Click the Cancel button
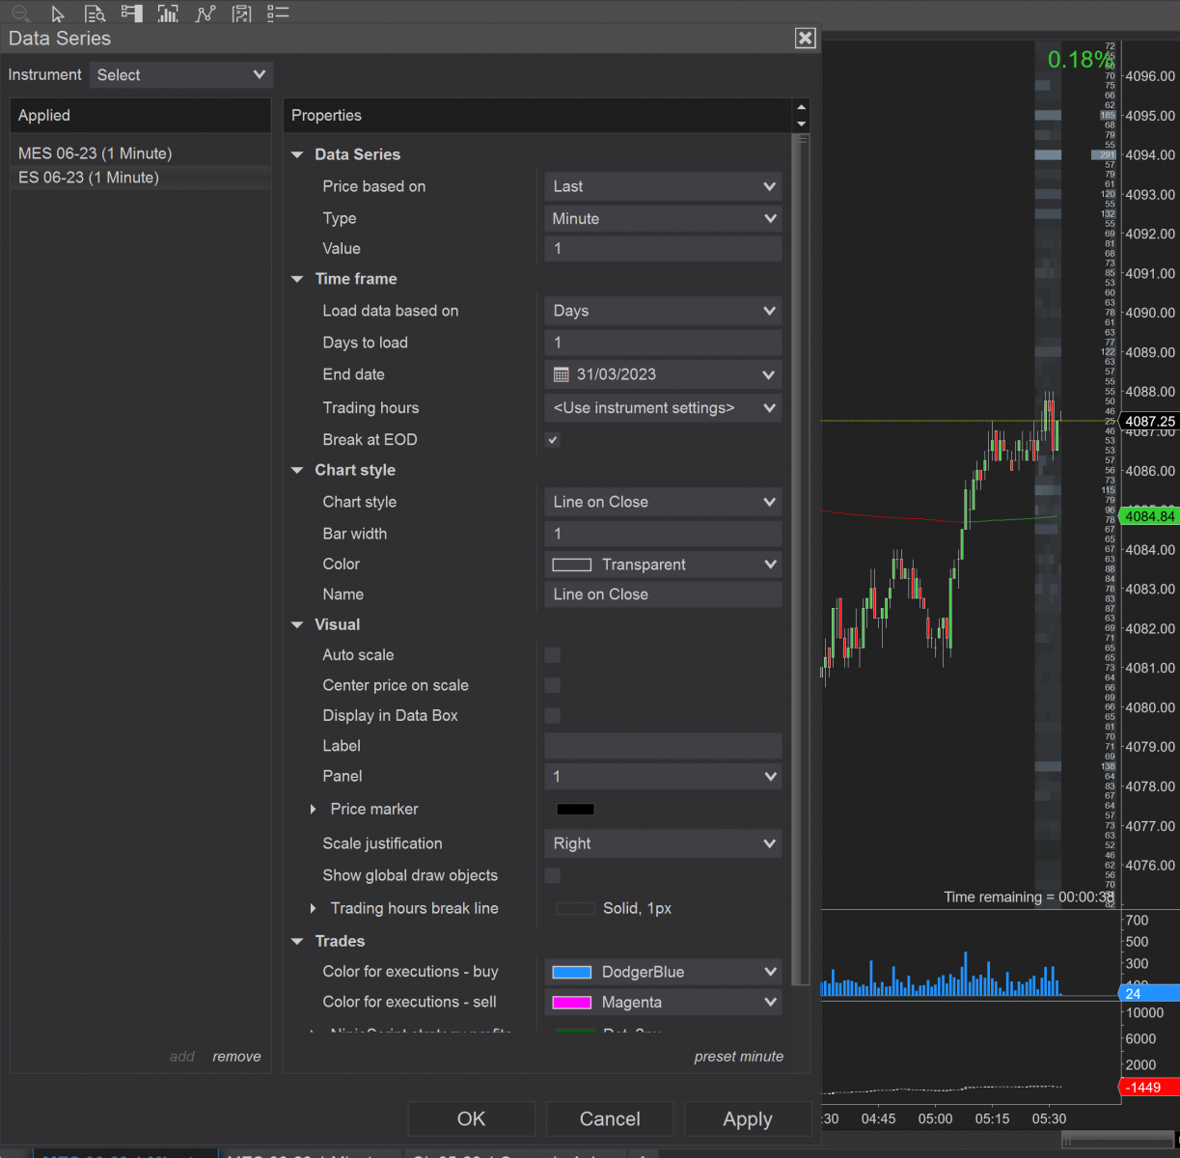This screenshot has width=1180, height=1158. click(x=610, y=1118)
